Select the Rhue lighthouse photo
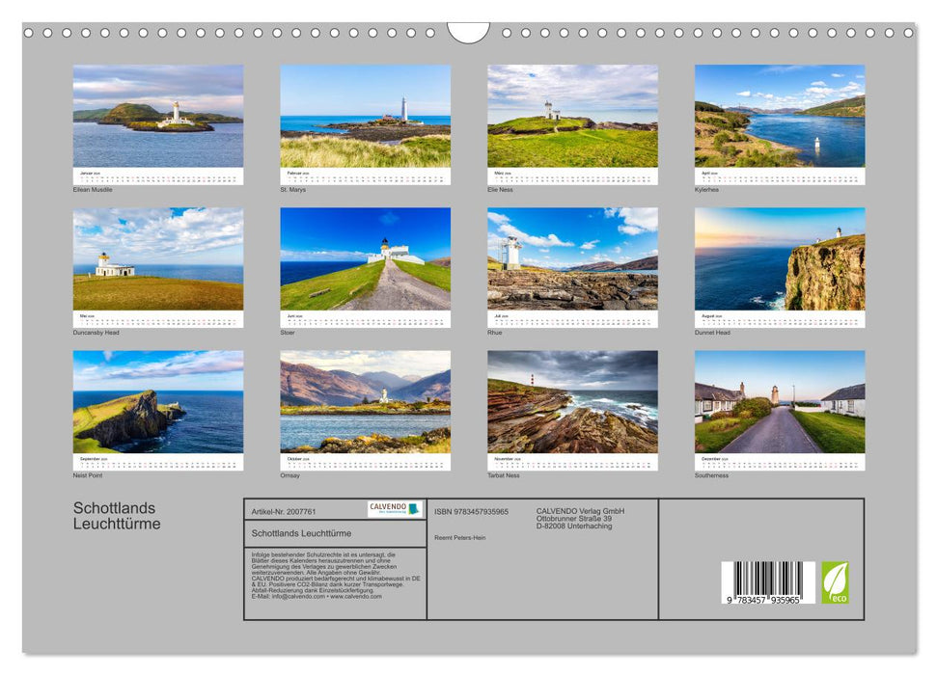937x675 pixels. tap(572, 259)
